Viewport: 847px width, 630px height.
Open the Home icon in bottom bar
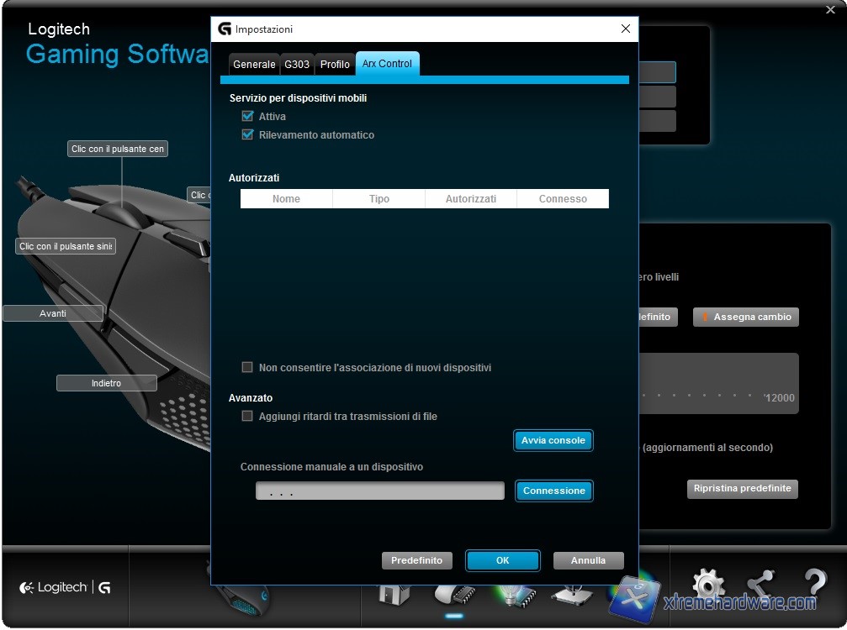394,595
